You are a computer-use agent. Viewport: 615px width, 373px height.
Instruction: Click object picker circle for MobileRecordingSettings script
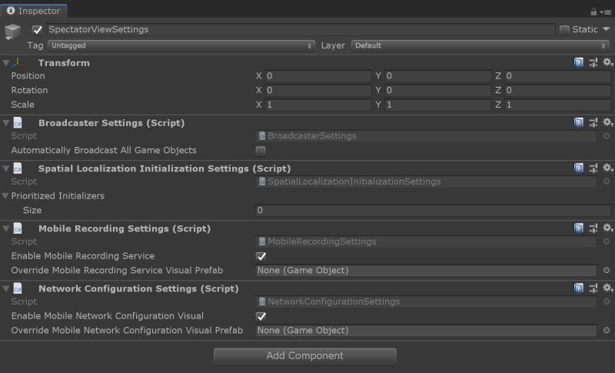click(x=607, y=241)
